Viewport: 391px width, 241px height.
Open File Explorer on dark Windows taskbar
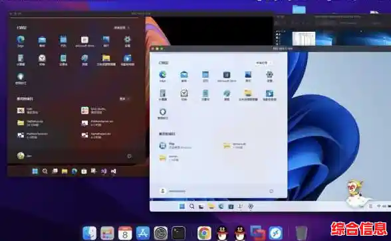pyautogui.click(x=65, y=171)
